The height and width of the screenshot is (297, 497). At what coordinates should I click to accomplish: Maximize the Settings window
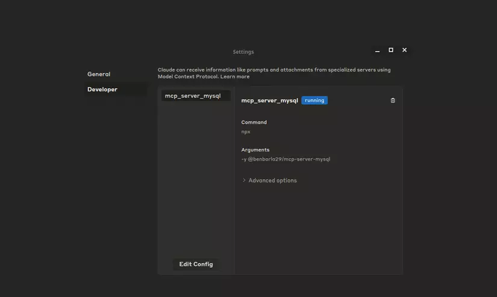pos(391,50)
